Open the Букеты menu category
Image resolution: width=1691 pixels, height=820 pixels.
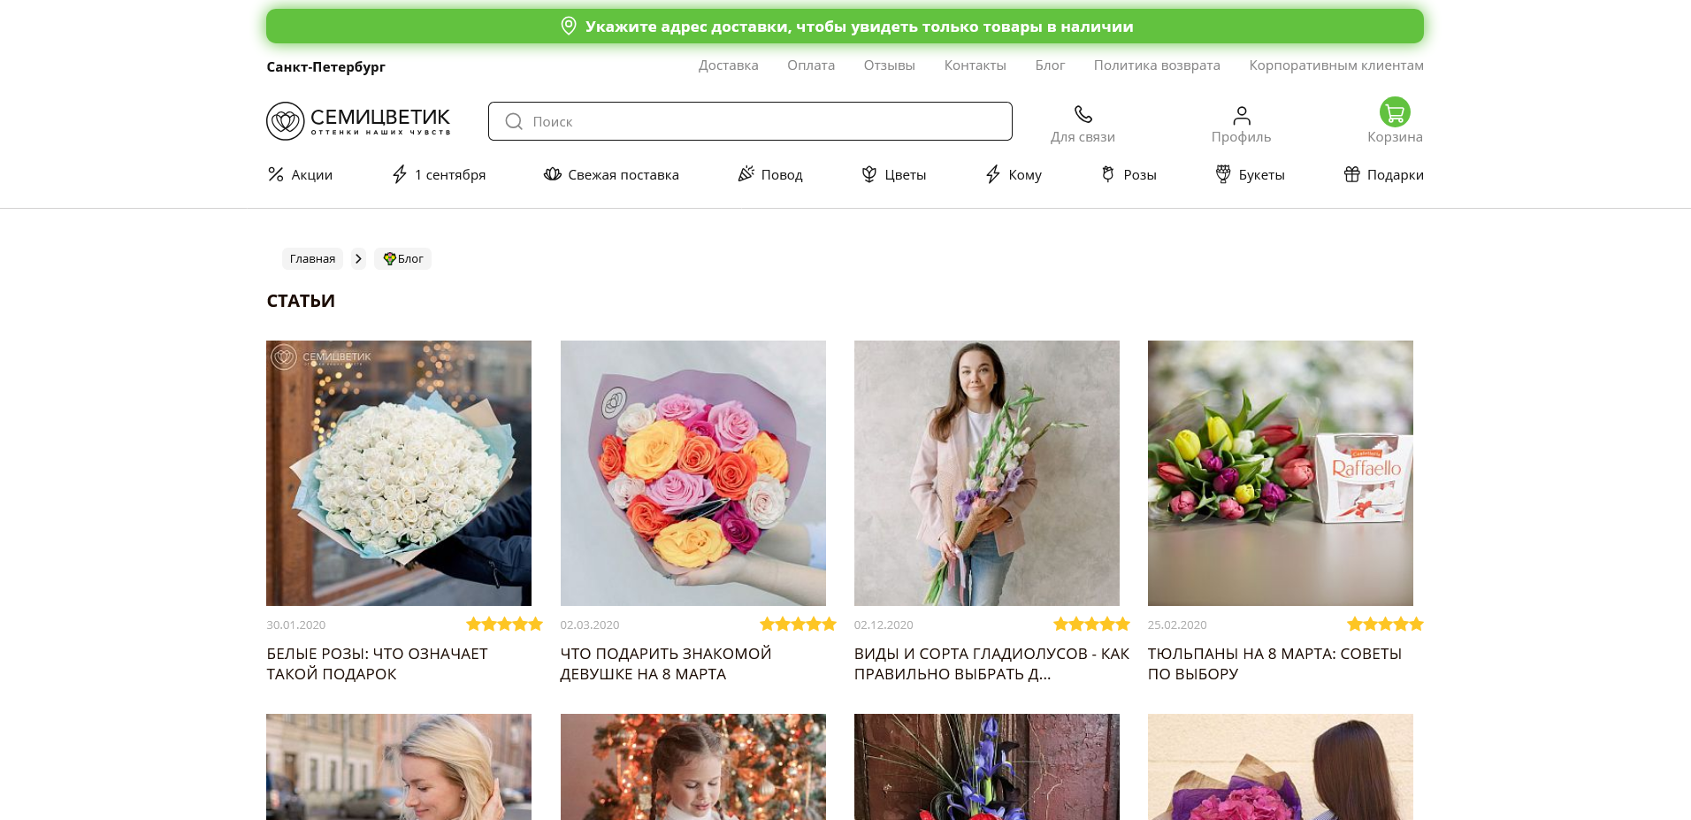point(1250,175)
